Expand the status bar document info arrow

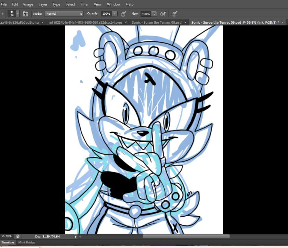pos(75,237)
